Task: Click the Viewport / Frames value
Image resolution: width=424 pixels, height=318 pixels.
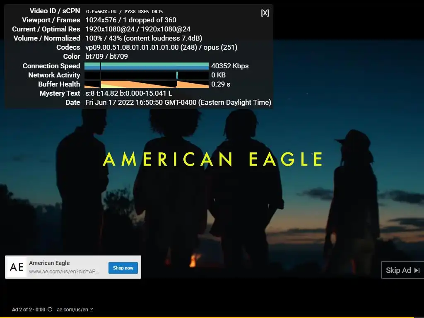Action: tap(131, 20)
